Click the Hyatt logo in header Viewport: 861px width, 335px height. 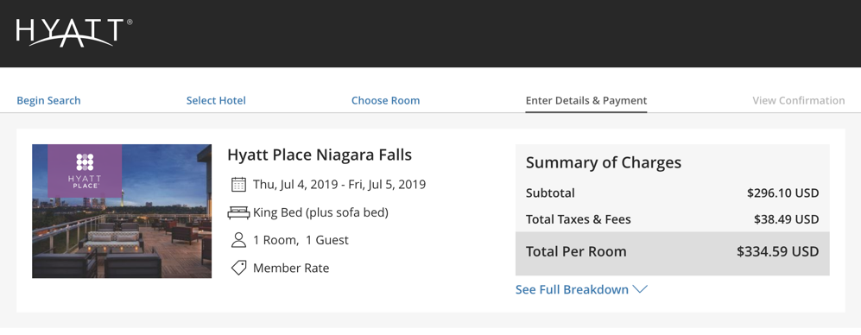74,33
